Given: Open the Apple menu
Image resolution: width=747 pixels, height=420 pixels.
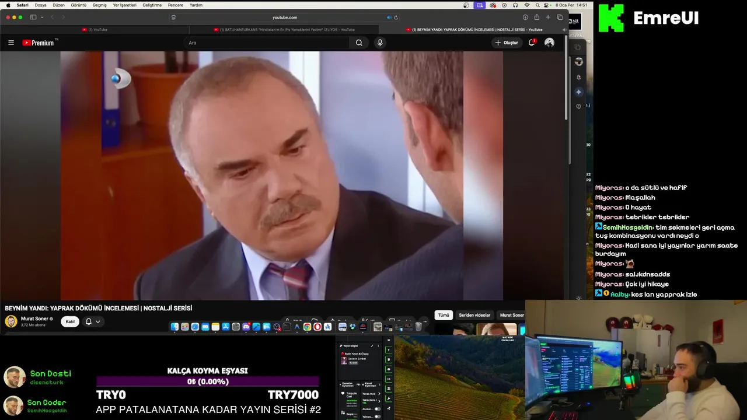Looking at the screenshot, I should pos(8,5).
